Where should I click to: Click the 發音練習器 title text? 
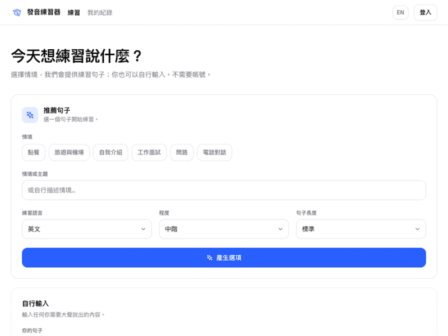[44, 12]
